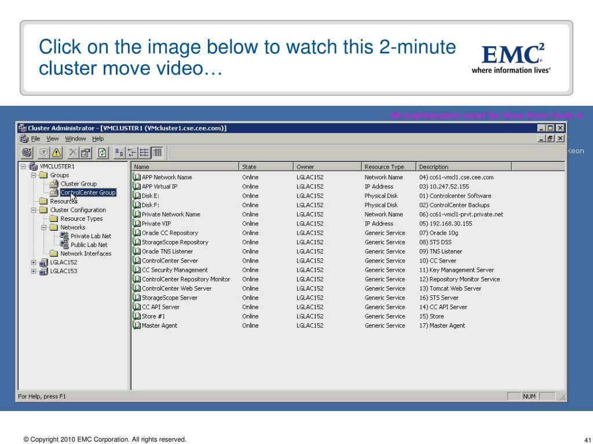
Task: Click the '07) Oracle 10g' description
Action: (x=438, y=232)
